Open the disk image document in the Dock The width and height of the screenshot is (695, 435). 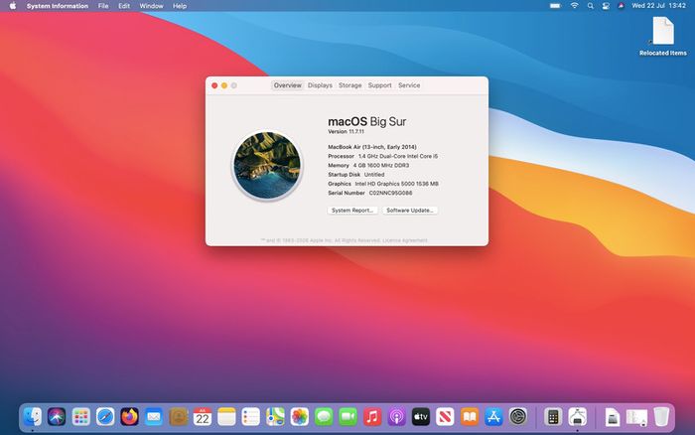pos(613,417)
